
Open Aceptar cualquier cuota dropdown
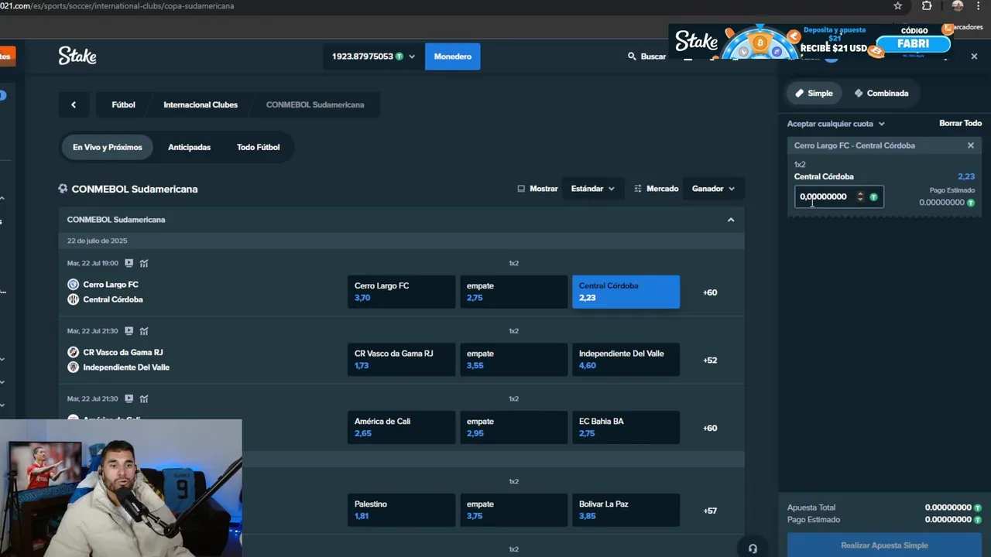835,124
